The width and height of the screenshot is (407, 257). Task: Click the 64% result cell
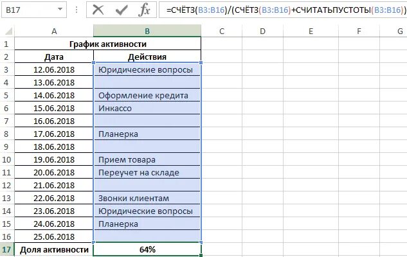pos(147,249)
